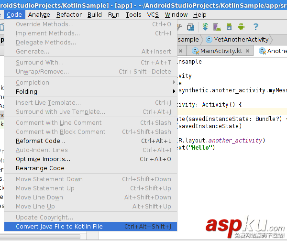Click the Help question mark icon
The width and height of the screenshot is (287, 241).
pos(256,27)
